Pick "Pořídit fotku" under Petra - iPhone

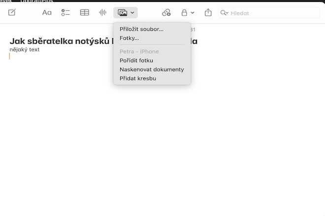click(136, 60)
